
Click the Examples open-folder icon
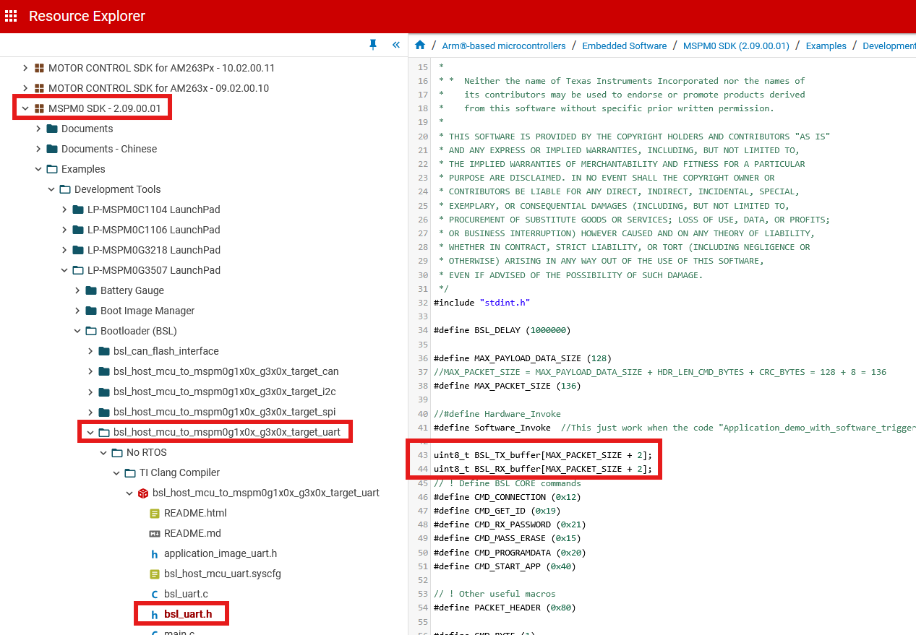pos(52,169)
